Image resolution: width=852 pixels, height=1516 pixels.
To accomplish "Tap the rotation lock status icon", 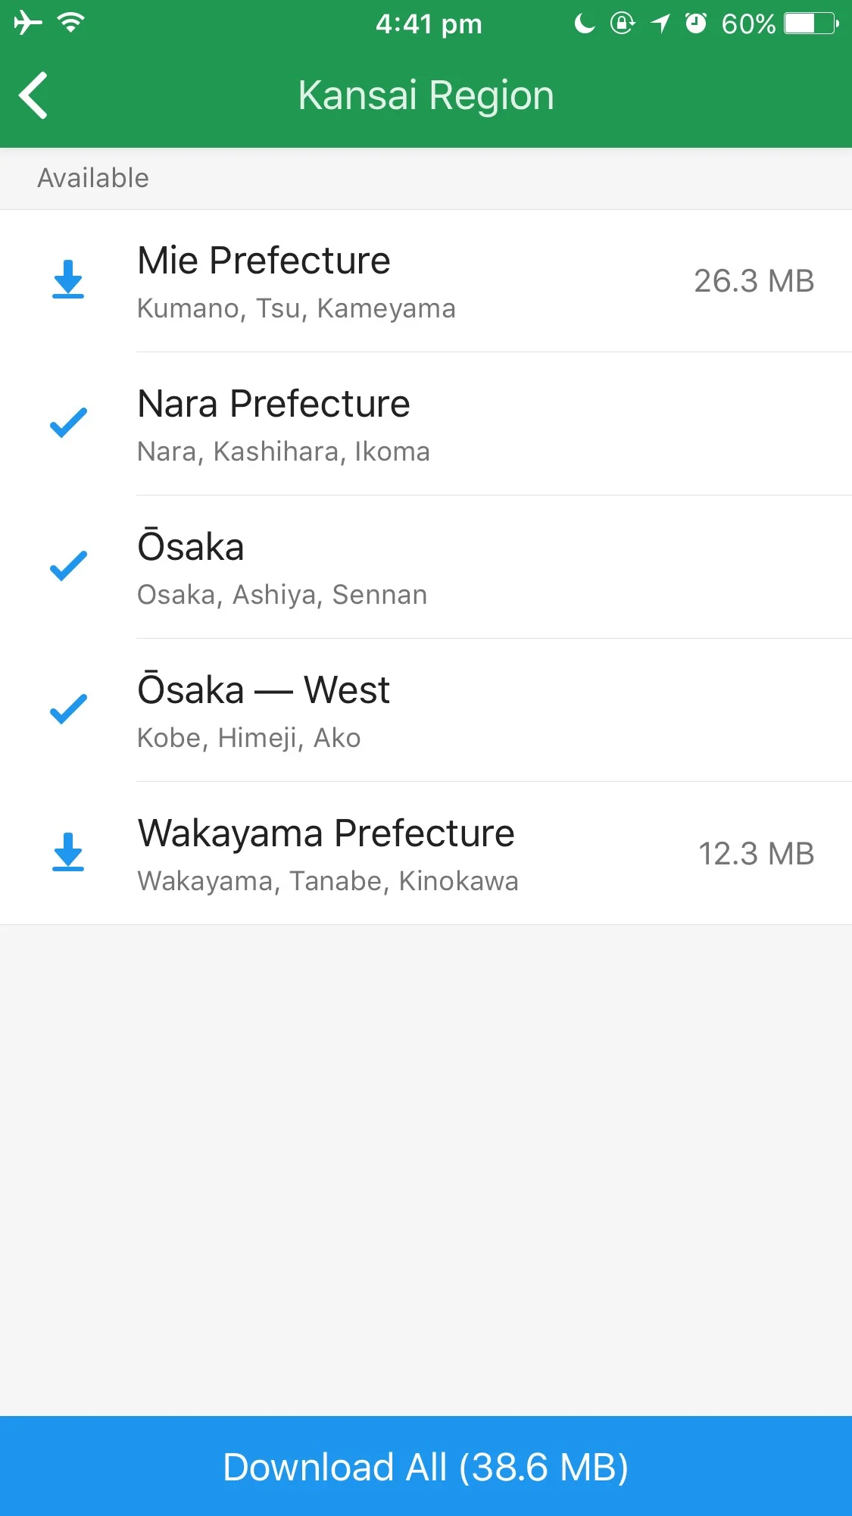I will click(x=623, y=23).
